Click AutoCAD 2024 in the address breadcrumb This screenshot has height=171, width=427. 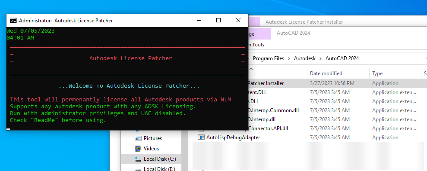point(342,58)
